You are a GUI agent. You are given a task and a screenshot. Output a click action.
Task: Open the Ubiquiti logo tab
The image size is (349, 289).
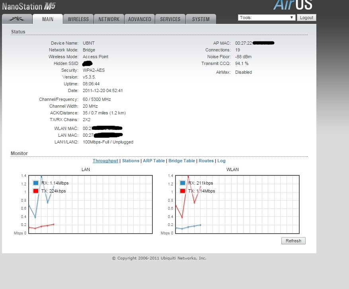point(17,19)
